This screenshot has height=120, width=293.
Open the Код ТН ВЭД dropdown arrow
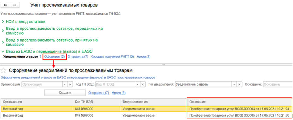138,84
